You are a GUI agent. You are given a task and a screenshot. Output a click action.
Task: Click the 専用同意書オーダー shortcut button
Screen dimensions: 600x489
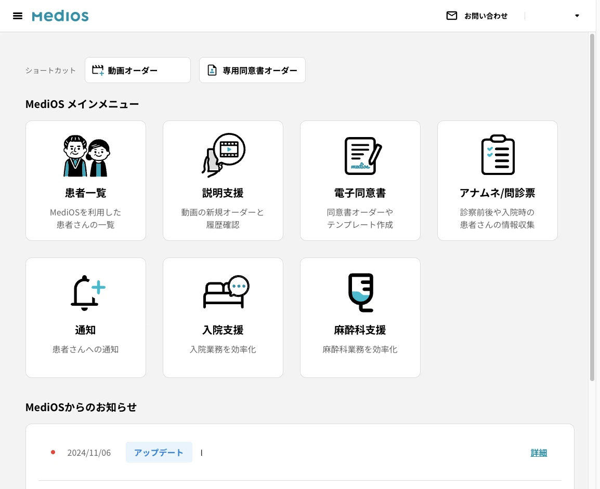tap(252, 70)
